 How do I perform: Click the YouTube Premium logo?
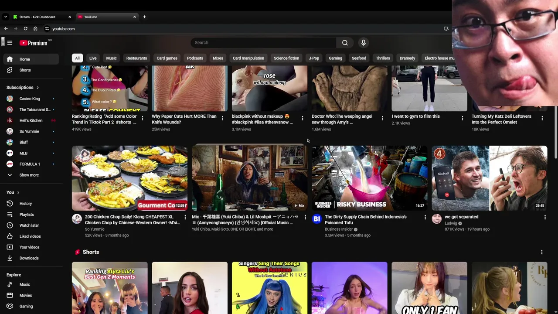(x=34, y=43)
